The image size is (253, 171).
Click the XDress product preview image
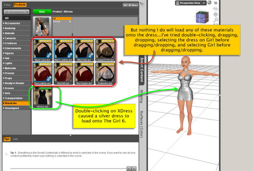pos(42,26)
